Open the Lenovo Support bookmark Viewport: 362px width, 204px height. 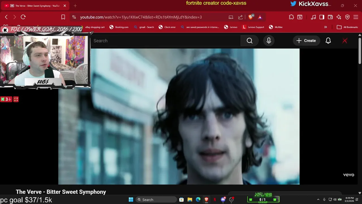click(x=253, y=27)
